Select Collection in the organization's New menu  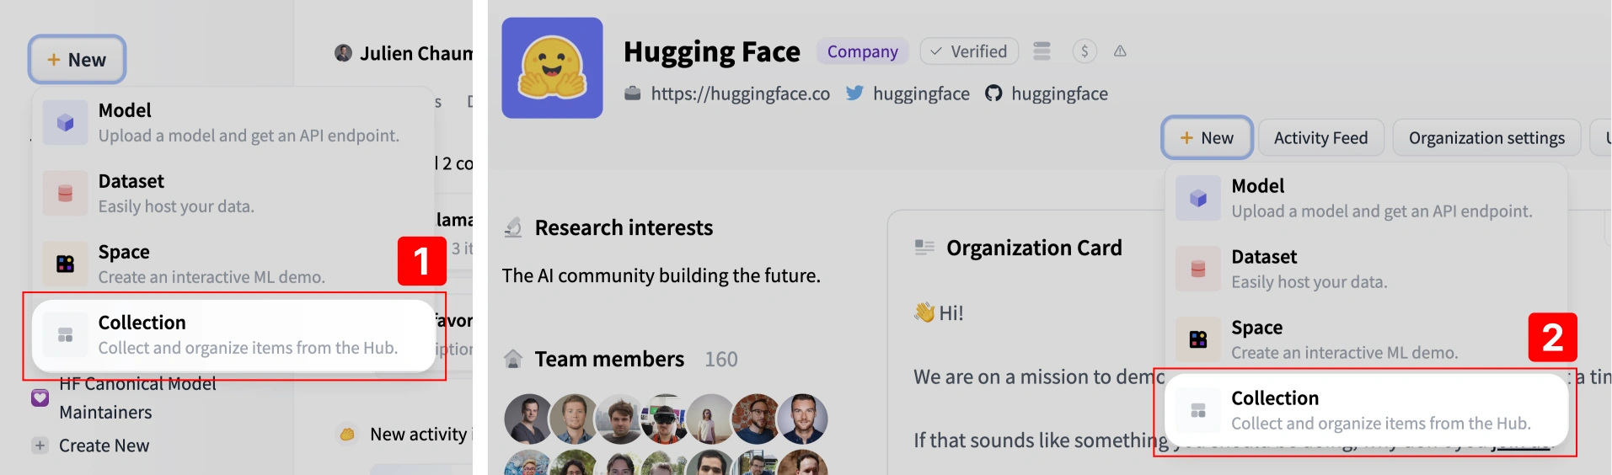click(x=1365, y=410)
